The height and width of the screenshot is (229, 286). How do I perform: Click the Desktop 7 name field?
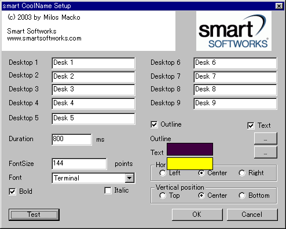[x=235, y=77]
